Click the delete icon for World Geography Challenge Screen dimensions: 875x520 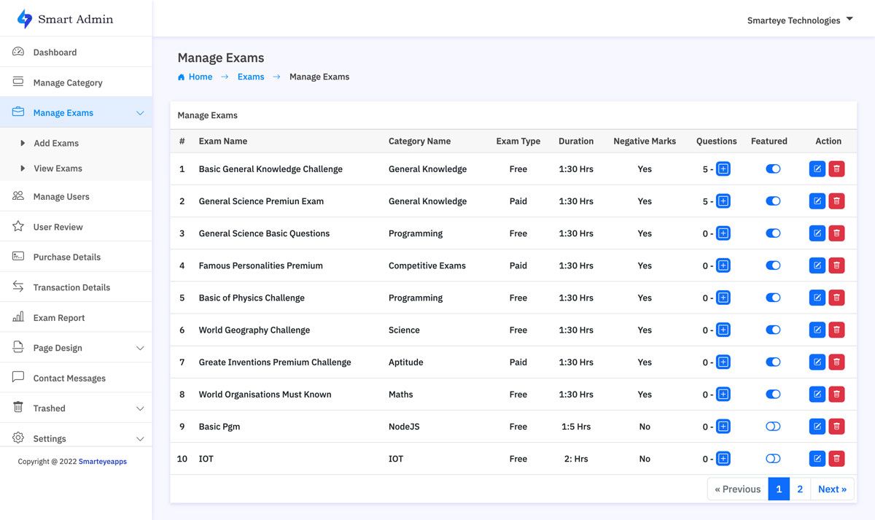click(x=836, y=330)
